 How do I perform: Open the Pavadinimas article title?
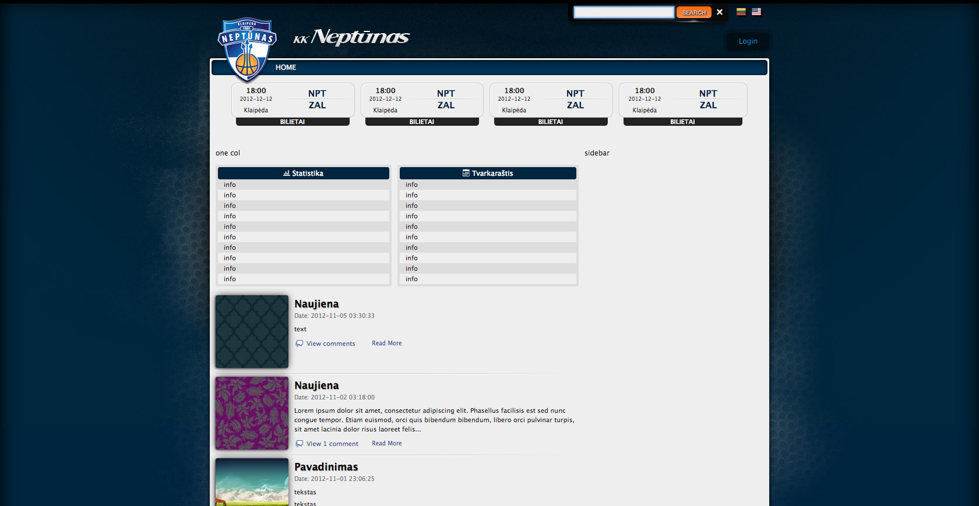(326, 467)
